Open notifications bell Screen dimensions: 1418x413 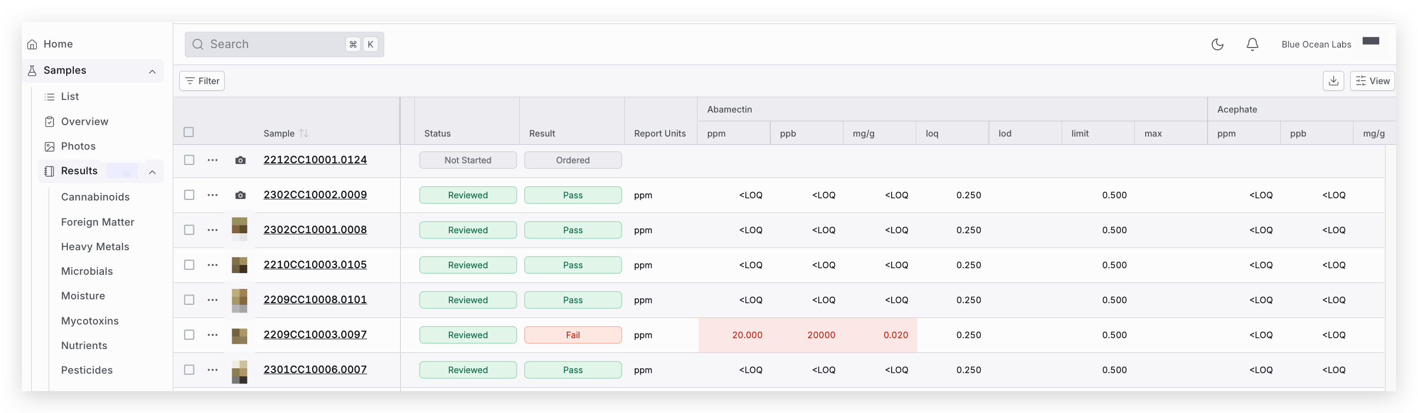(x=1252, y=45)
